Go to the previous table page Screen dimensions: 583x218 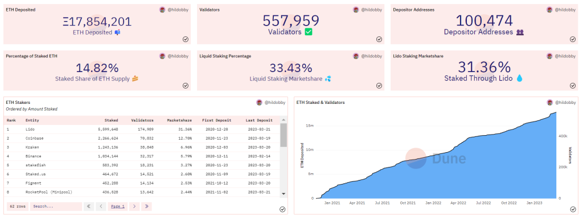(x=101, y=207)
